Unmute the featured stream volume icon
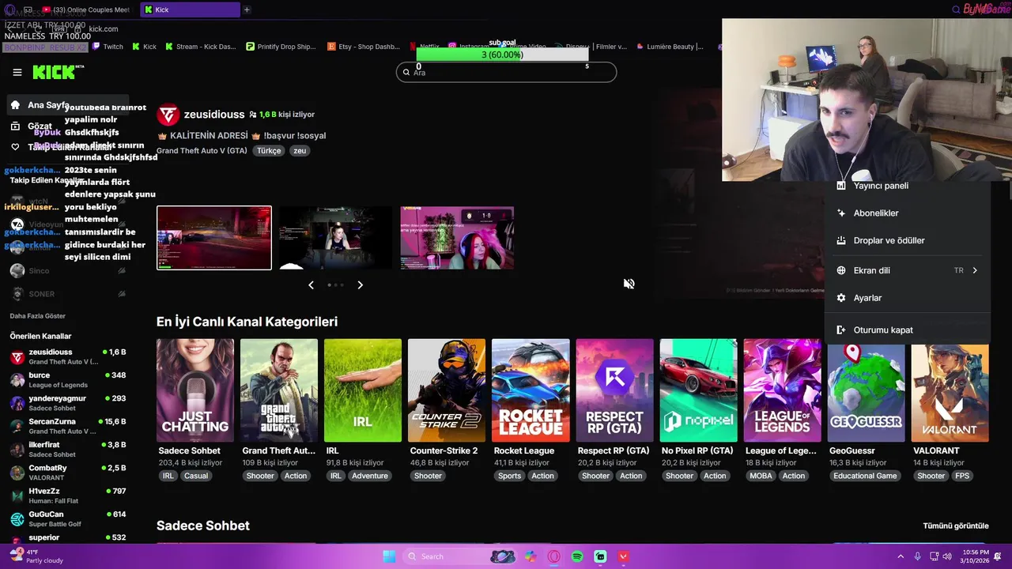Screen dimensions: 1012x569 tap(629, 284)
